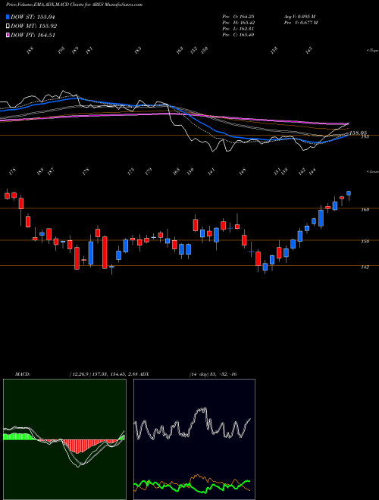This screenshot has height=500, width=379.
Task: Click the blue DOW ST legend swatch
Action: tap(8, 17)
